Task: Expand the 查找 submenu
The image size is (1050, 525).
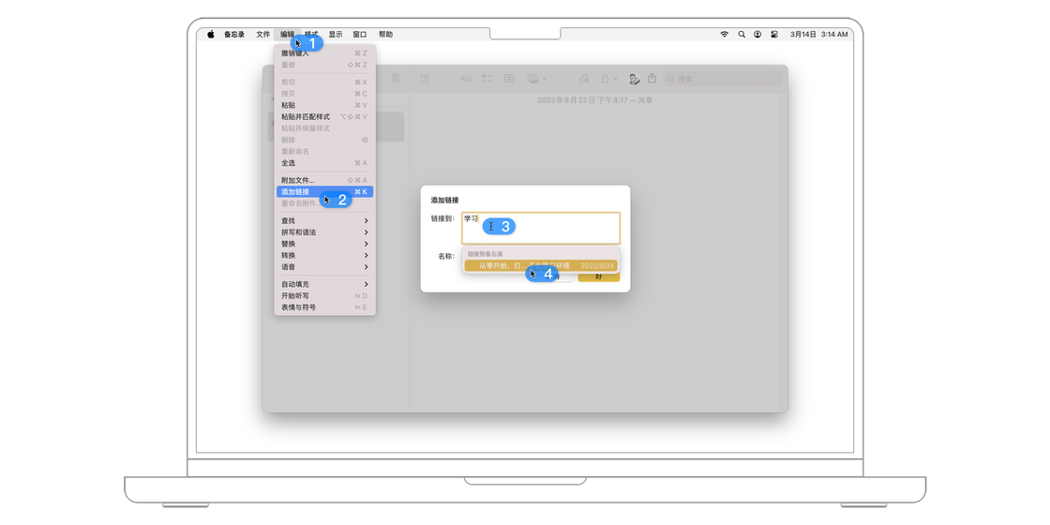Action: [324, 221]
